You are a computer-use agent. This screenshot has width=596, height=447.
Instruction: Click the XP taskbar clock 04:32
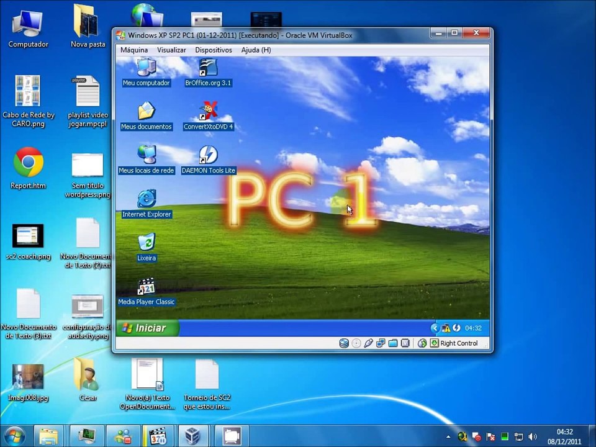click(473, 328)
